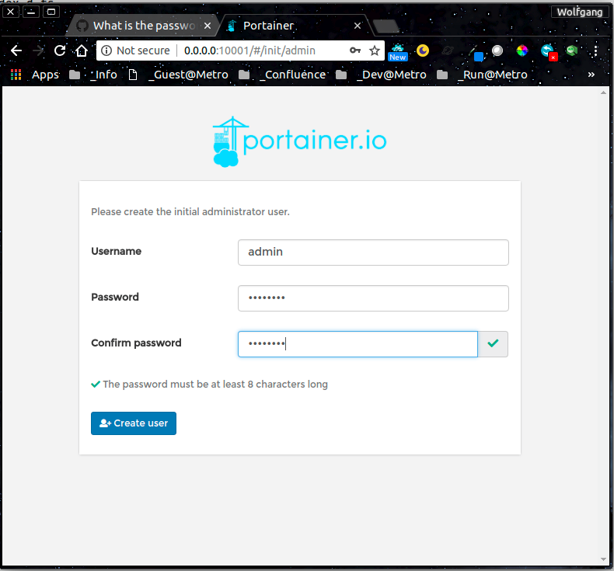Click the Username input field
Viewport: 614px width, 571px height.
click(x=373, y=252)
